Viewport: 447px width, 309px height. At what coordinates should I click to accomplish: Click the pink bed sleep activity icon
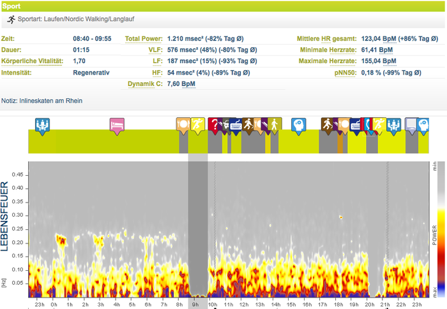point(116,124)
